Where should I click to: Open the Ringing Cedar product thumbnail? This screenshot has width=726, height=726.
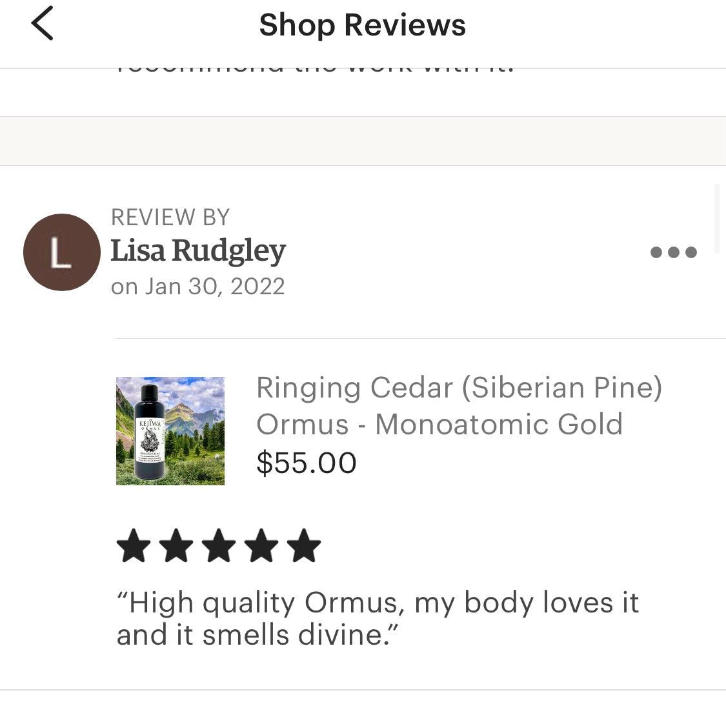pyautogui.click(x=170, y=430)
